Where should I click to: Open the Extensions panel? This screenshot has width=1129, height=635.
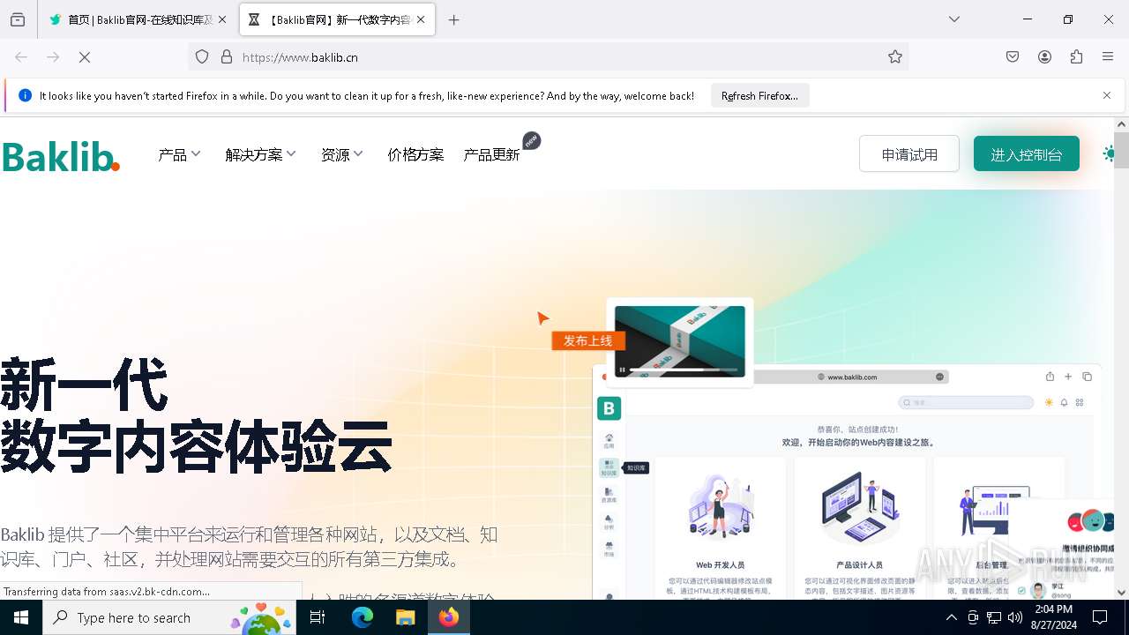1076,57
